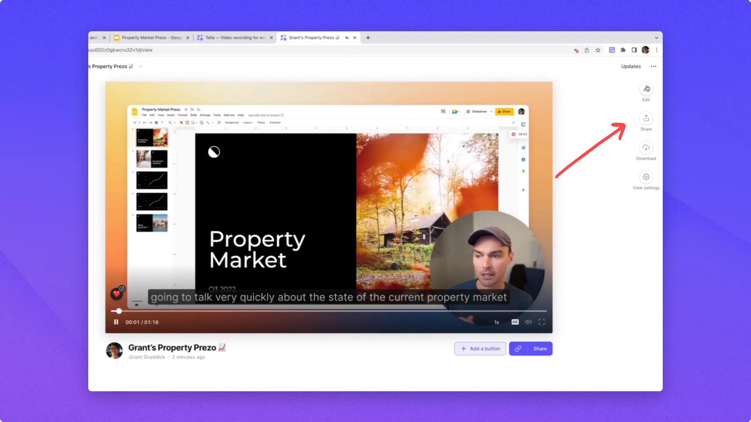Mute the video volume
Screen dimensions: 751x422
click(x=528, y=322)
